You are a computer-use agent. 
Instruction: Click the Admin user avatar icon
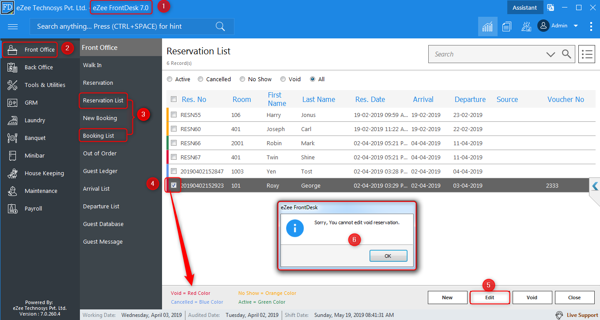tap(543, 26)
